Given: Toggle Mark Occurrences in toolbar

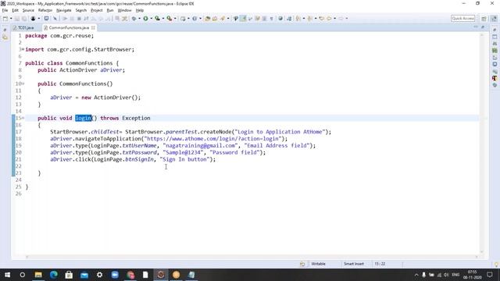Looking at the screenshot, I should [x=243, y=19].
